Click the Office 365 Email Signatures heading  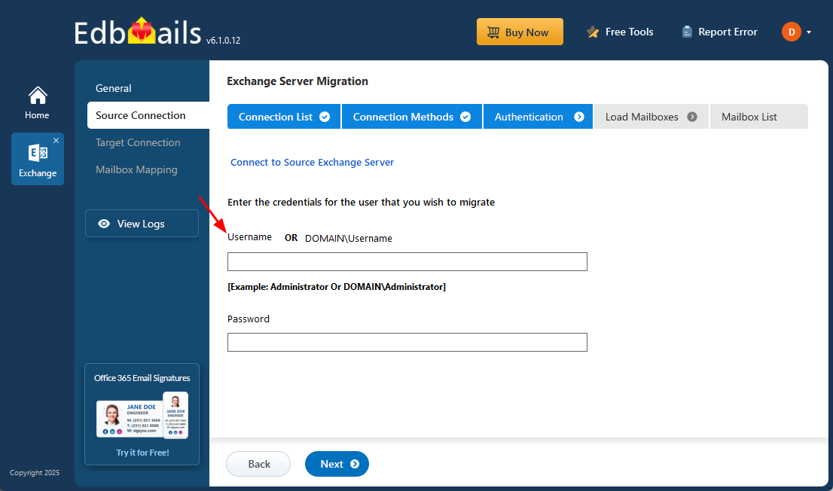[x=142, y=378]
